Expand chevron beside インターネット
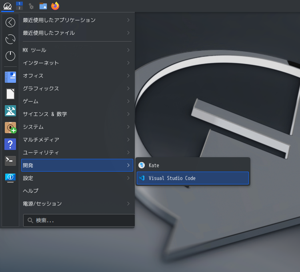 click(x=128, y=63)
